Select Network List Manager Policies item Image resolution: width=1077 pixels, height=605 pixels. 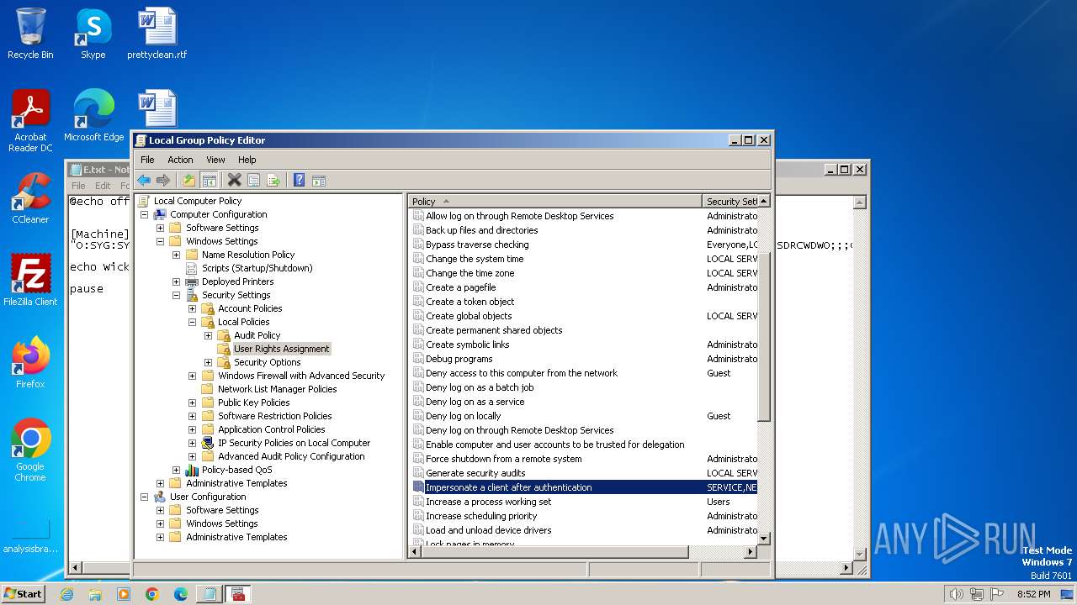[277, 389]
